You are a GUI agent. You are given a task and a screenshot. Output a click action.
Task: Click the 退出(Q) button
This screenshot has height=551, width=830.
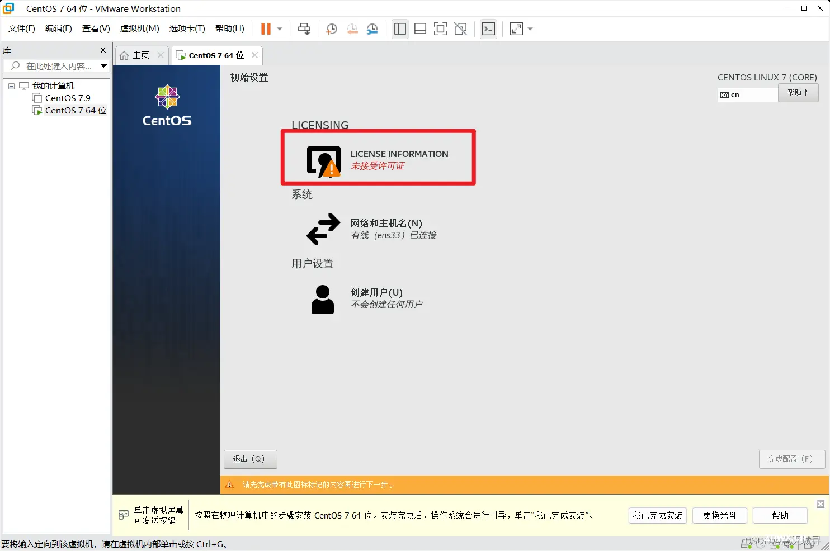click(x=251, y=459)
